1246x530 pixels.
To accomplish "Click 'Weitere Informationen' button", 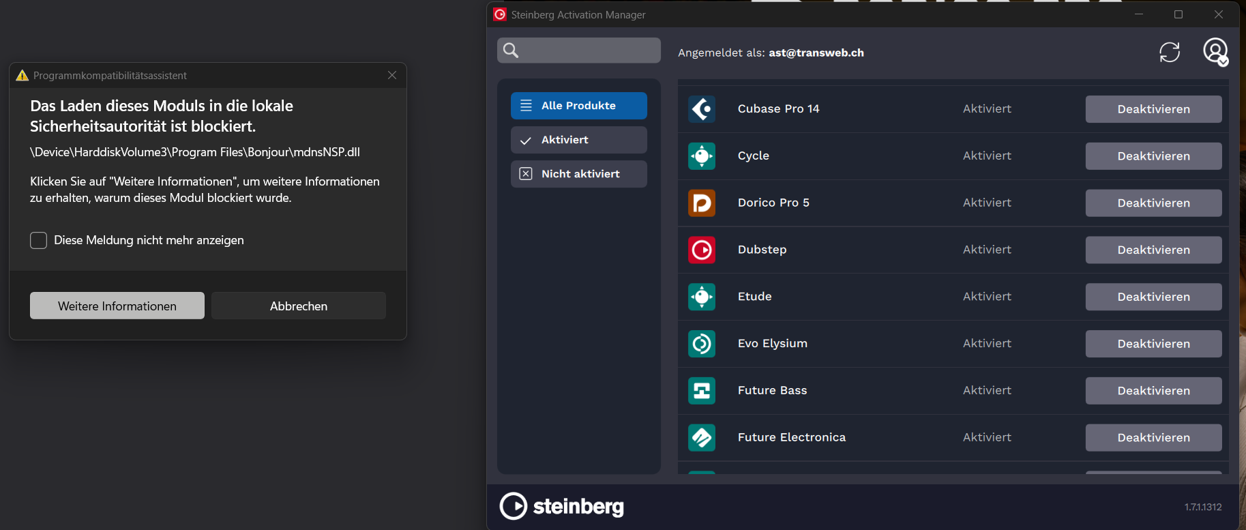I will [x=117, y=306].
